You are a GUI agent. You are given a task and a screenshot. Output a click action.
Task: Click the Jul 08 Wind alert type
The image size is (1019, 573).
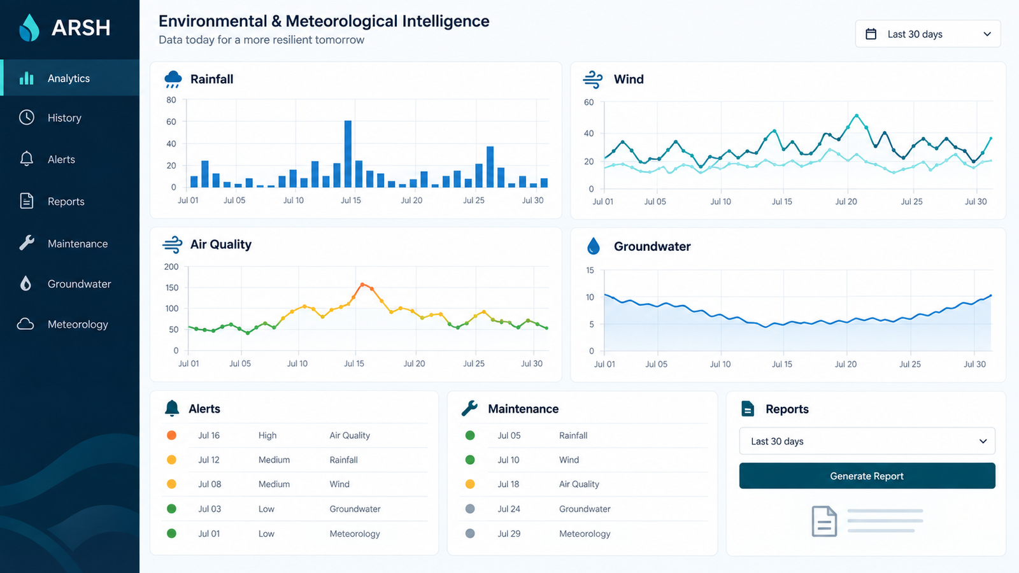[x=339, y=484]
